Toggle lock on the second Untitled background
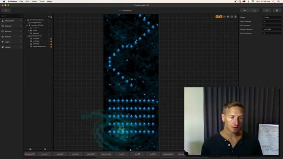283x159 pixels. point(51,41)
